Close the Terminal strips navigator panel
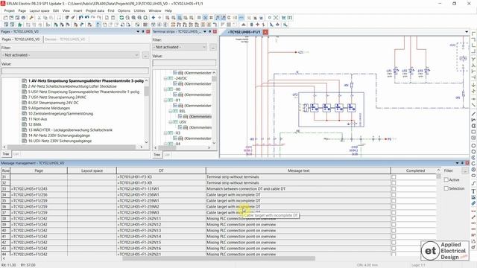Viewport: 477px width, 268px height. [215, 31]
